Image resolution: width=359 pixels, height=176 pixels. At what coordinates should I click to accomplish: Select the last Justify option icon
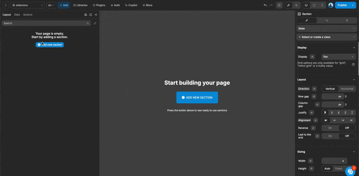352,113
